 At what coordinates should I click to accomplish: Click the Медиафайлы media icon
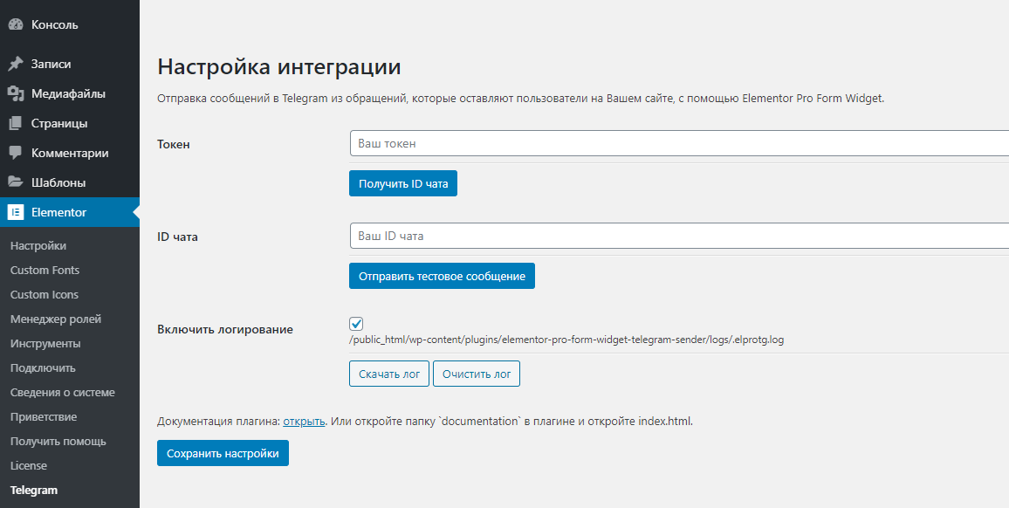pyautogui.click(x=16, y=94)
